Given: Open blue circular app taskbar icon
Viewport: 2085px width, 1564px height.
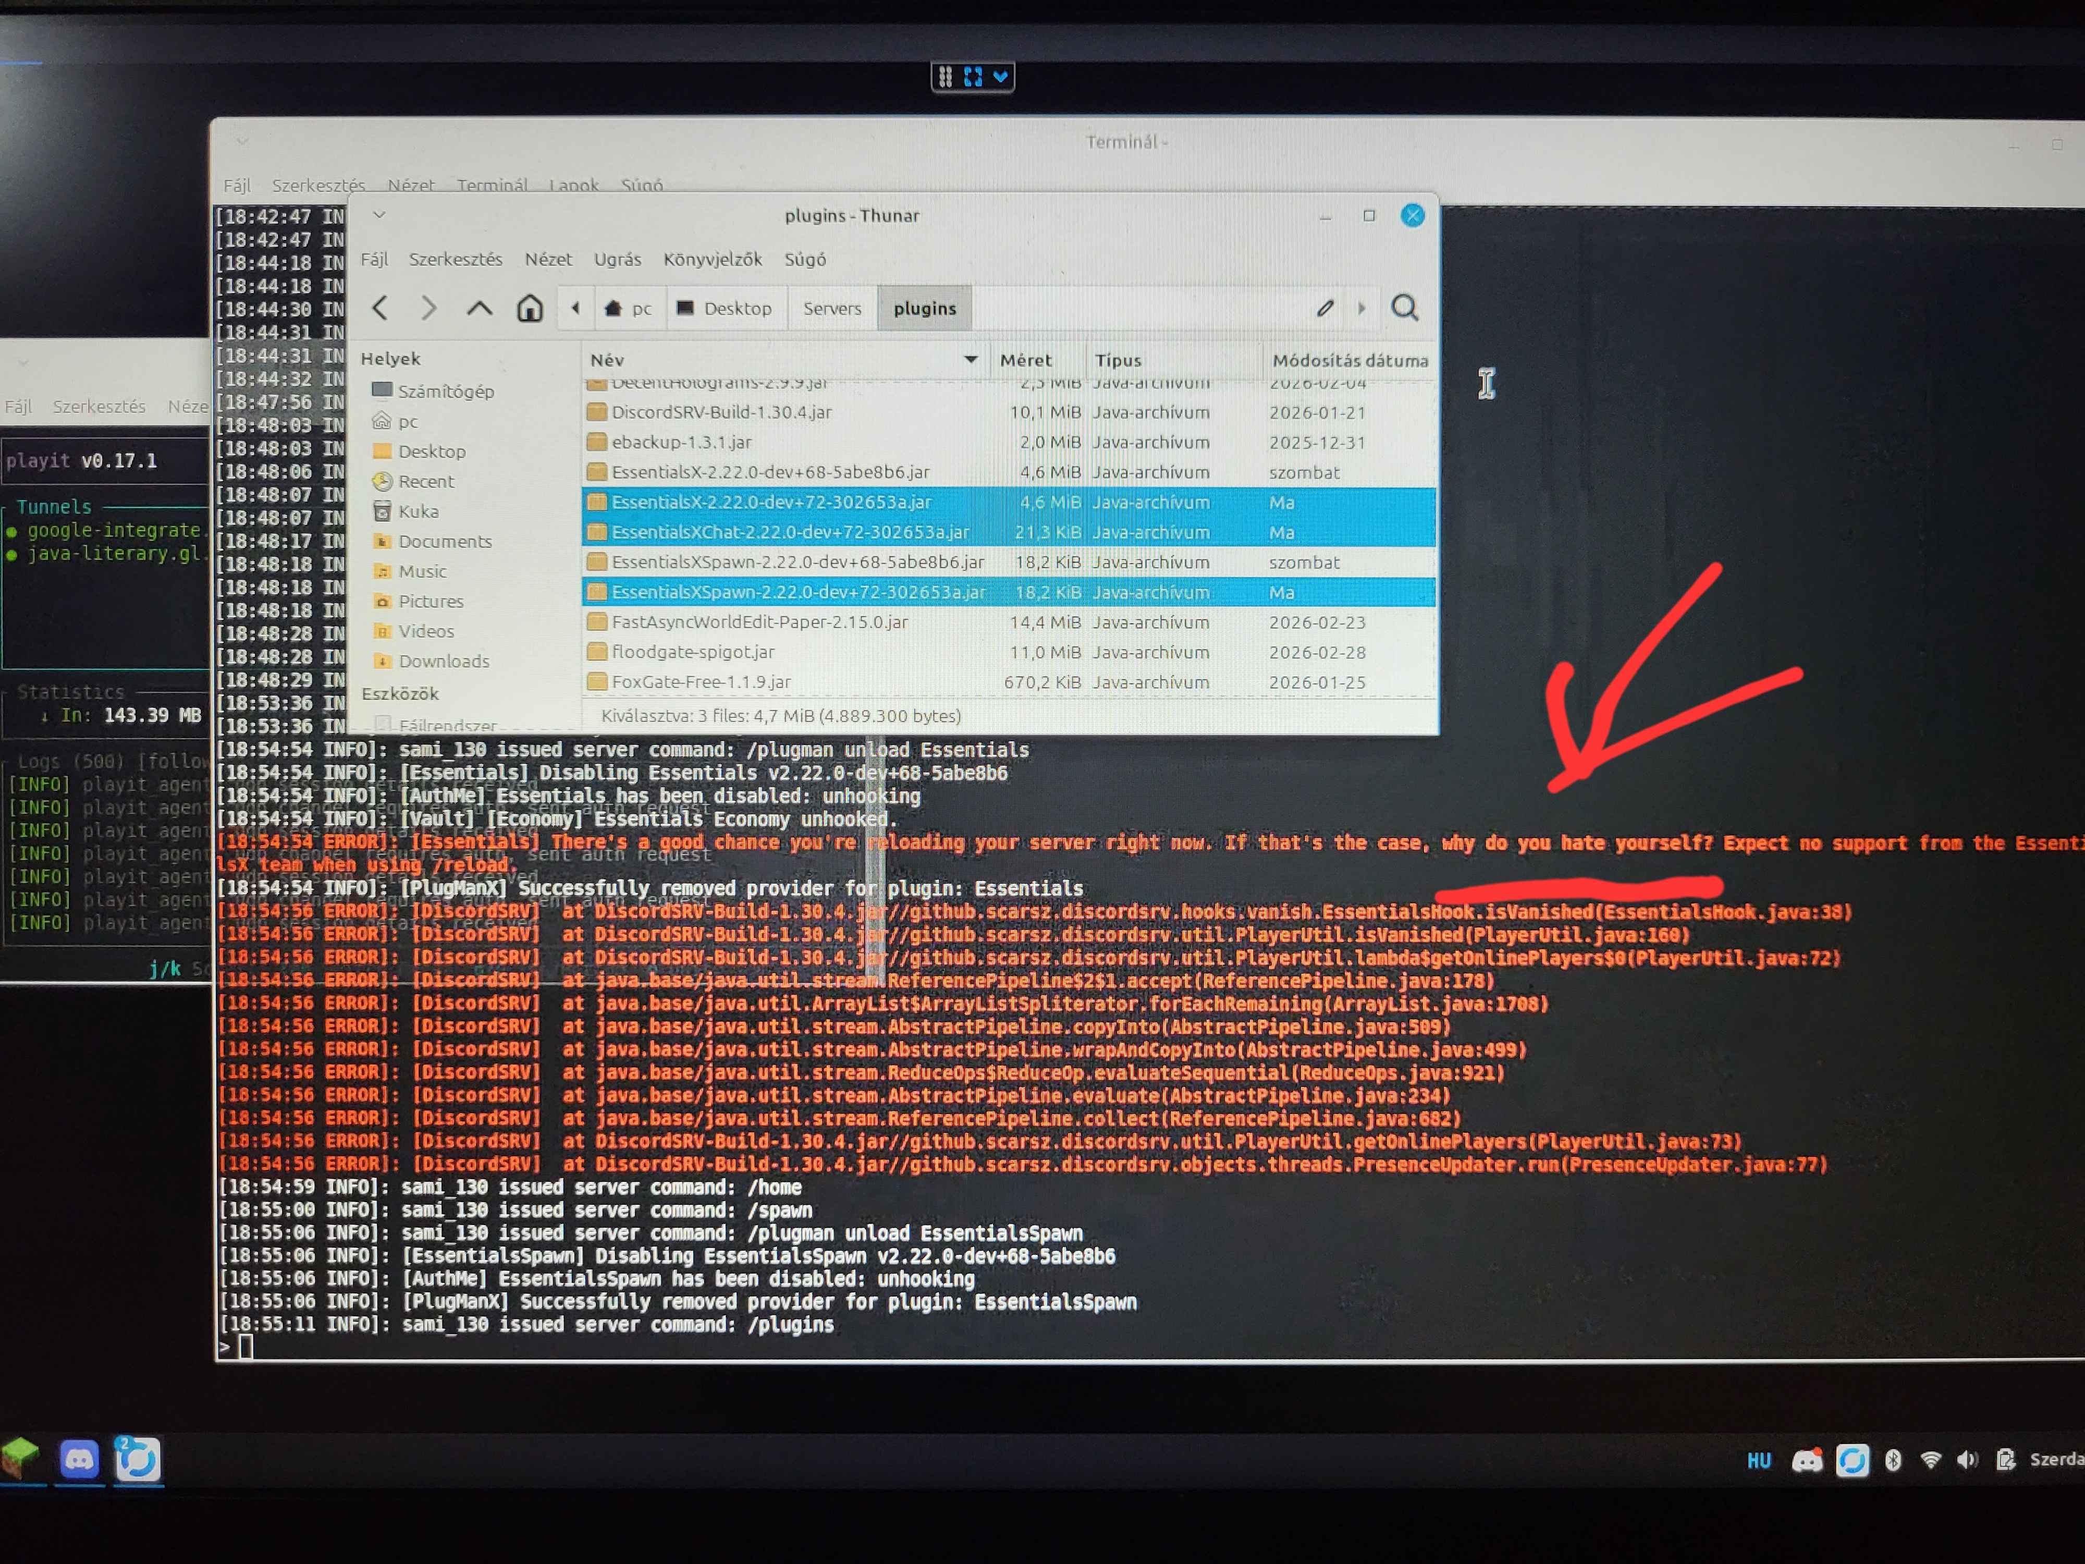Looking at the screenshot, I should pos(138,1460).
